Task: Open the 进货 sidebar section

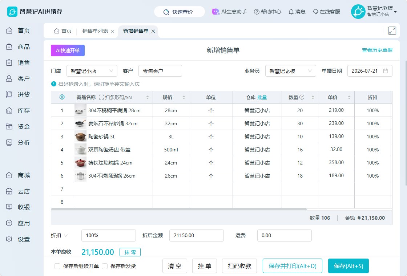Action: pos(18,94)
